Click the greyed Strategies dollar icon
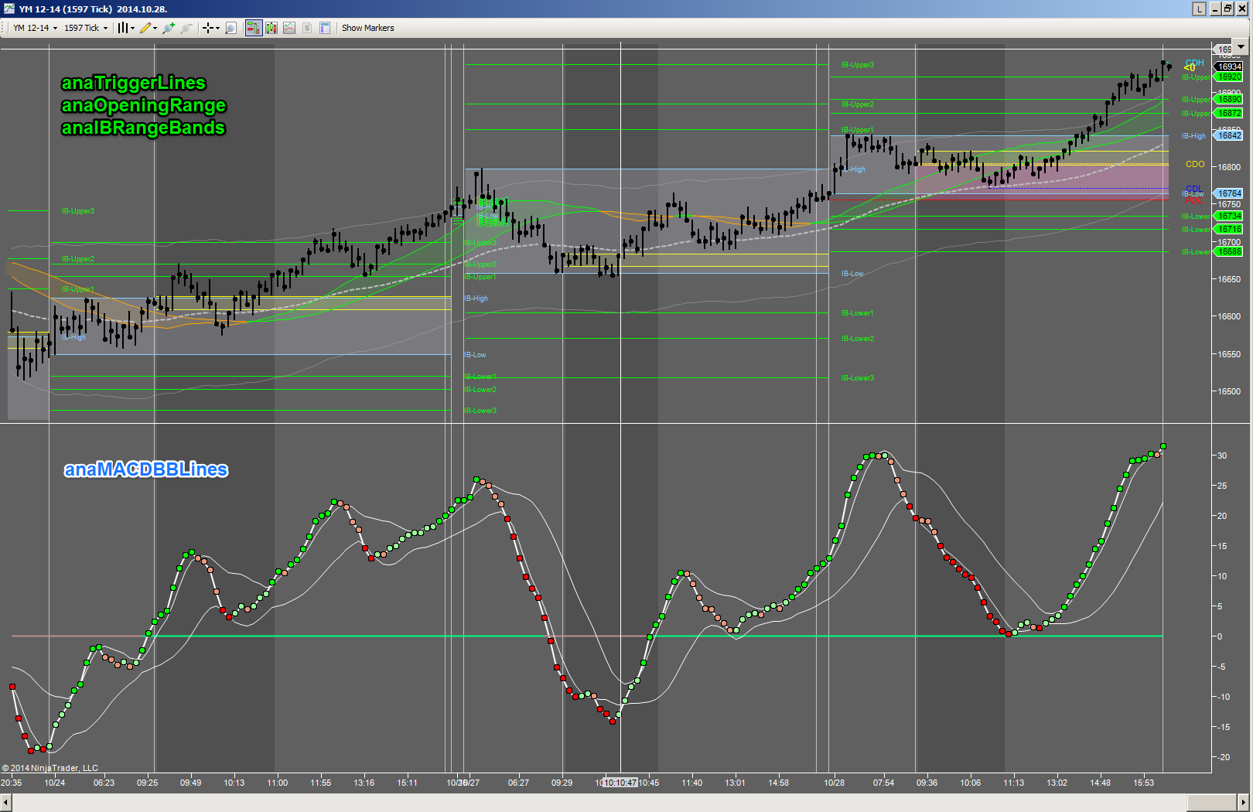This screenshot has height=812, width=1253. pyautogui.click(x=307, y=28)
